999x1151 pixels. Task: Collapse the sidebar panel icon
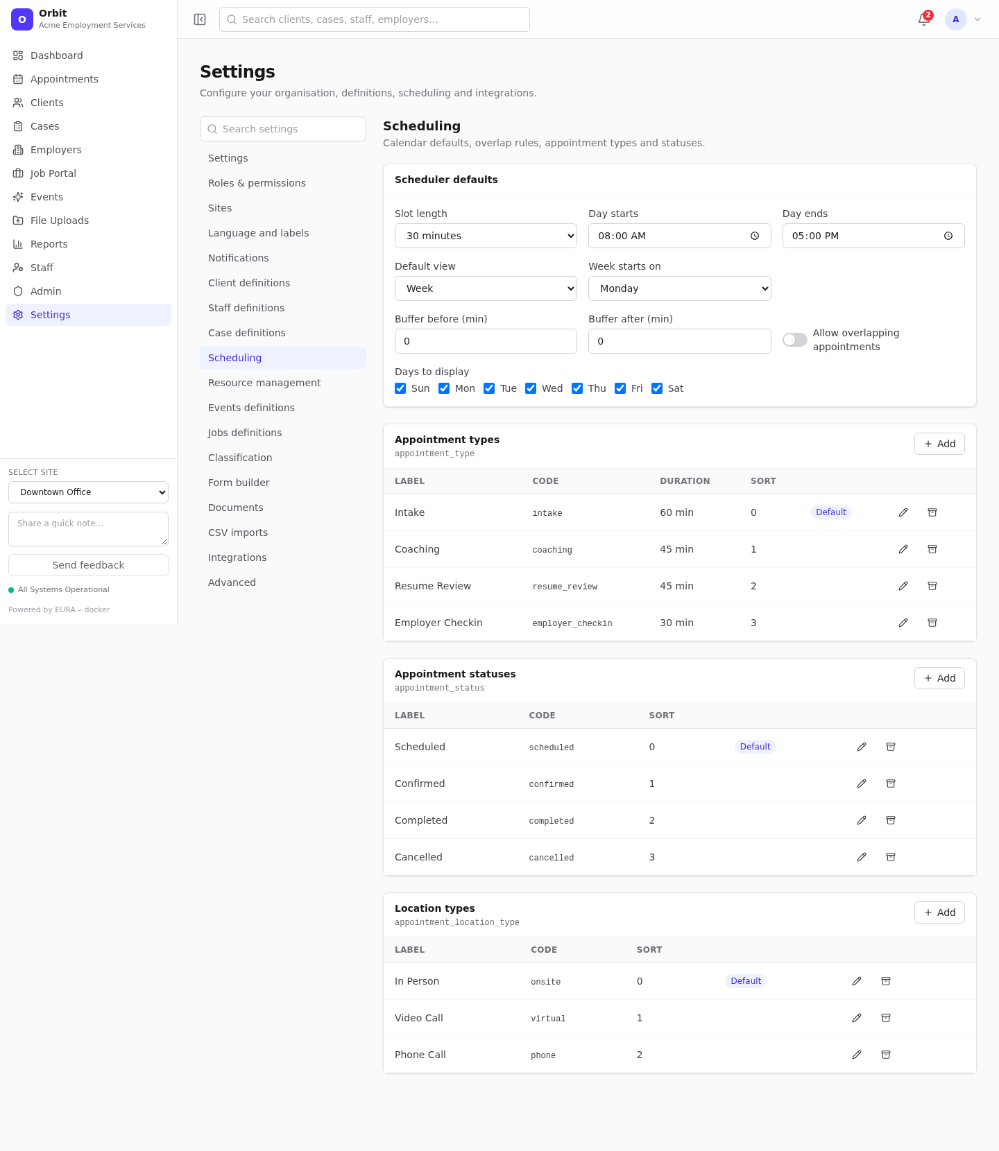click(200, 19)
